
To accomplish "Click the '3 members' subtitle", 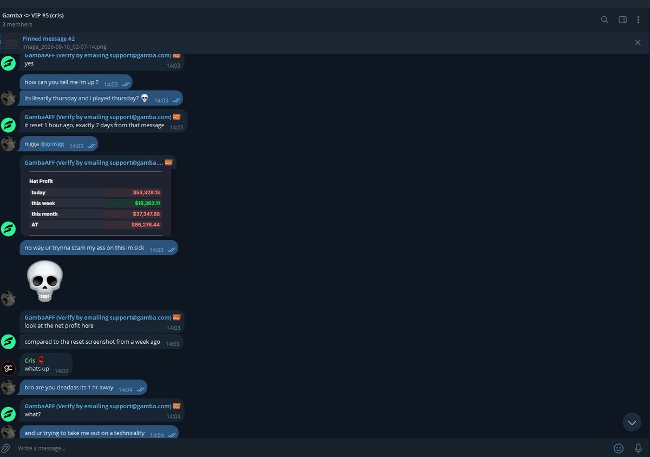I will pyautogui.click(x=17, y=24).
